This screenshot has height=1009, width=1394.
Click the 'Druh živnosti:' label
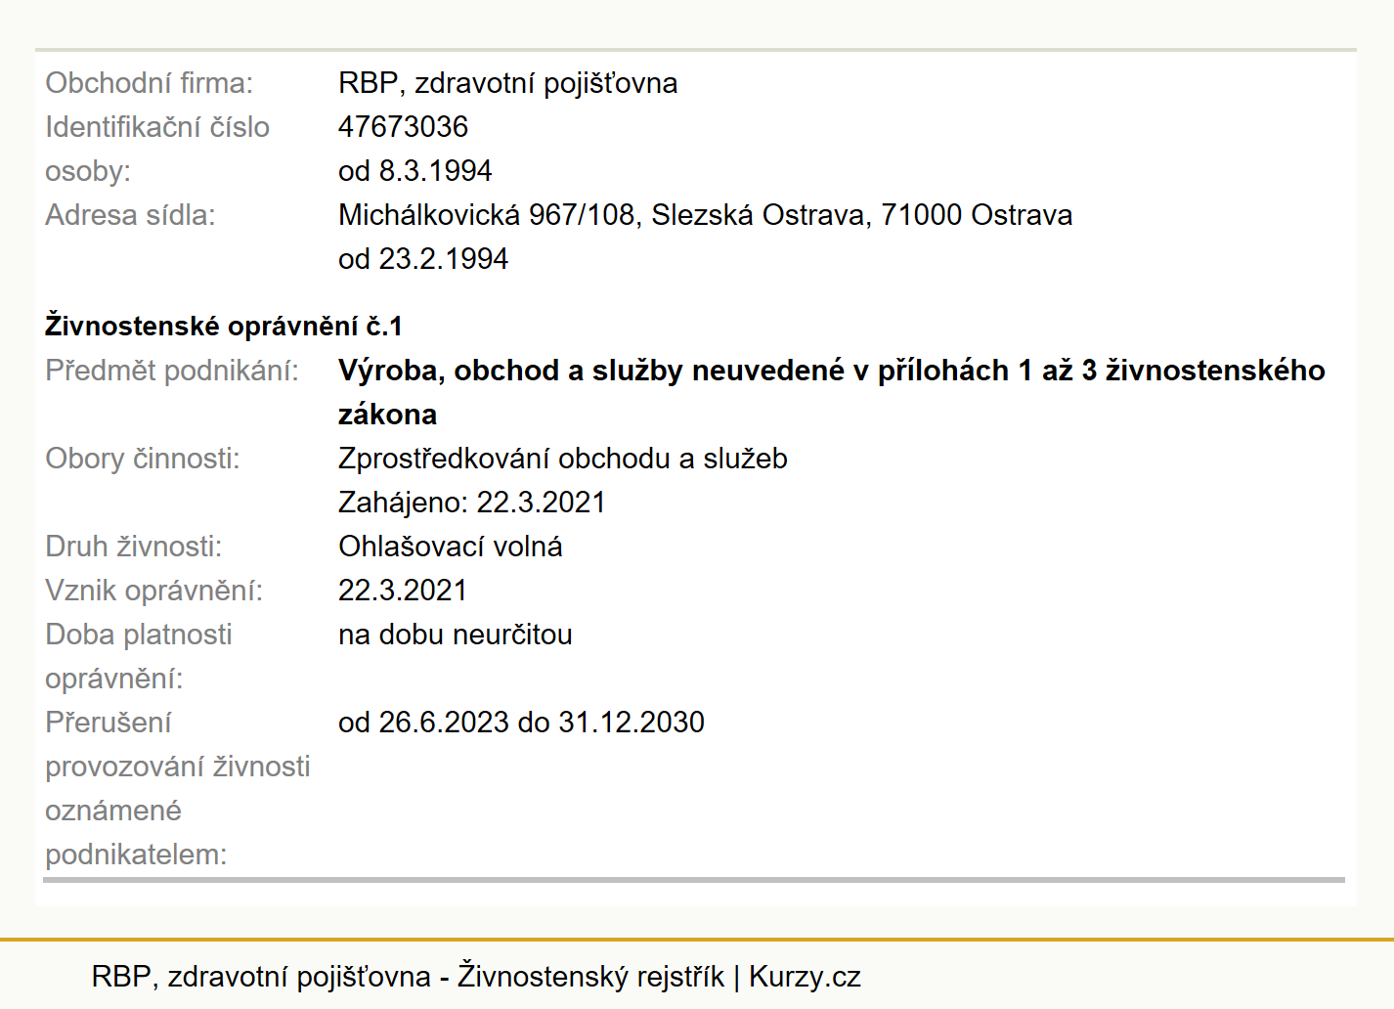(133, 547)
